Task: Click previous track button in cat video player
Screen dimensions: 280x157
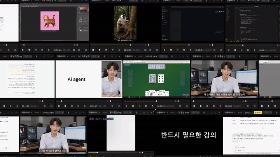Action: pyautogui.click(x=36, y=50)
